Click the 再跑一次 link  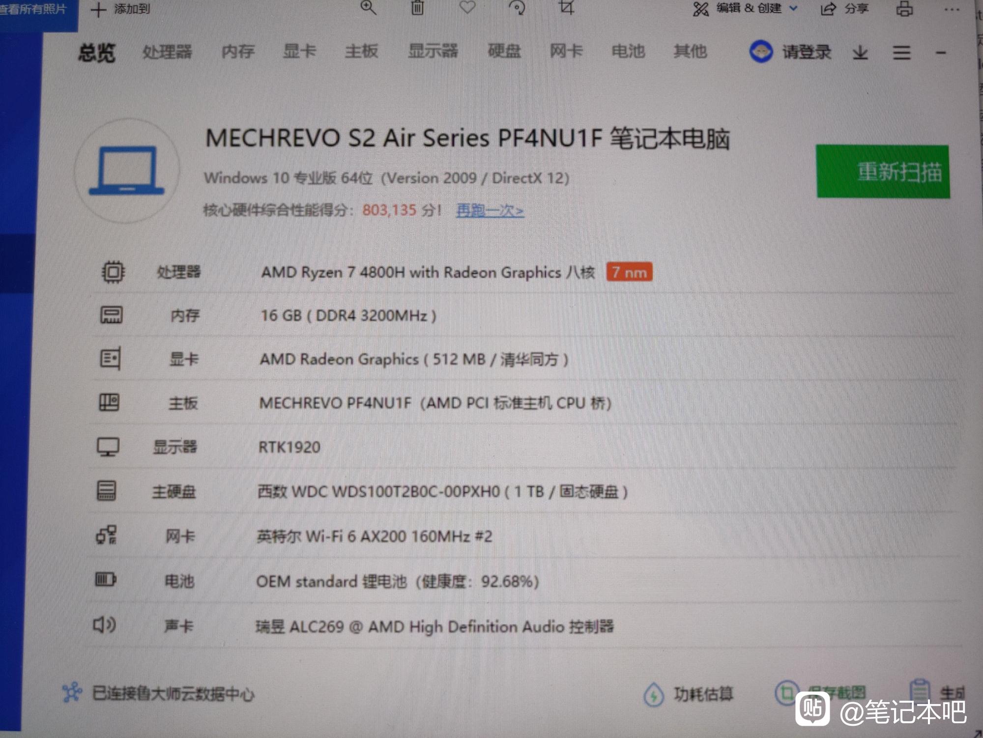point(490,211)
